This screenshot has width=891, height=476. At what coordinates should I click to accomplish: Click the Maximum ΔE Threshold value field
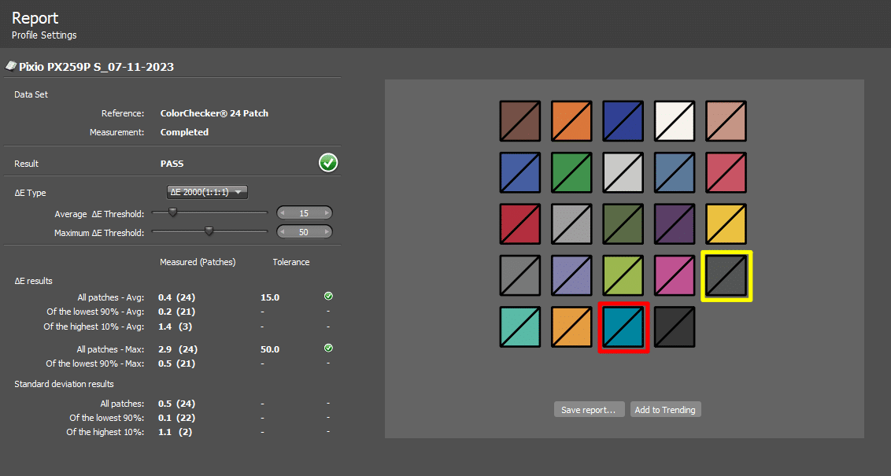coord(305,232)
